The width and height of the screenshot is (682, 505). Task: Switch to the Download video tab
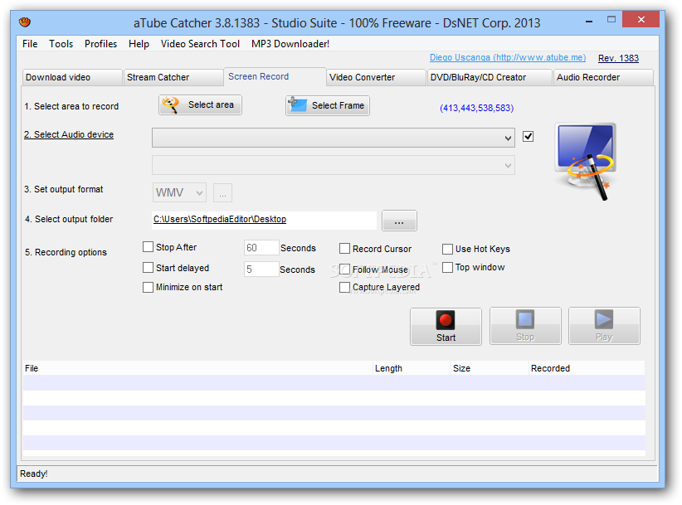click(x=72, y=77)
